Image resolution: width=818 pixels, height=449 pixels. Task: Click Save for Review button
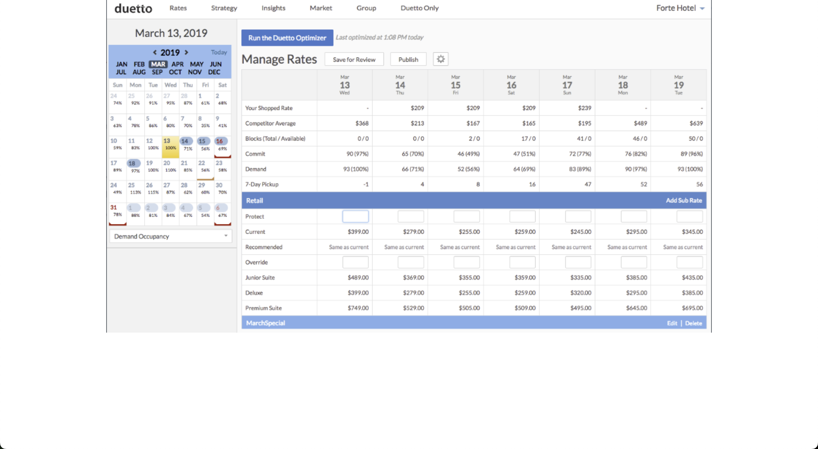354,59
